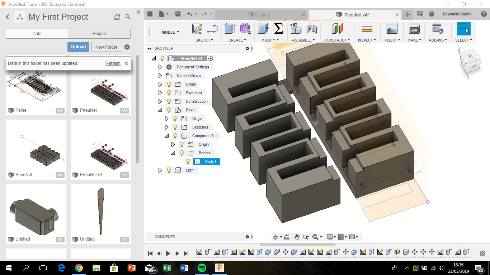Screen dimensions: 490x275
Task: Toggle visibility bulb of Body1
Action: [188, 161]
